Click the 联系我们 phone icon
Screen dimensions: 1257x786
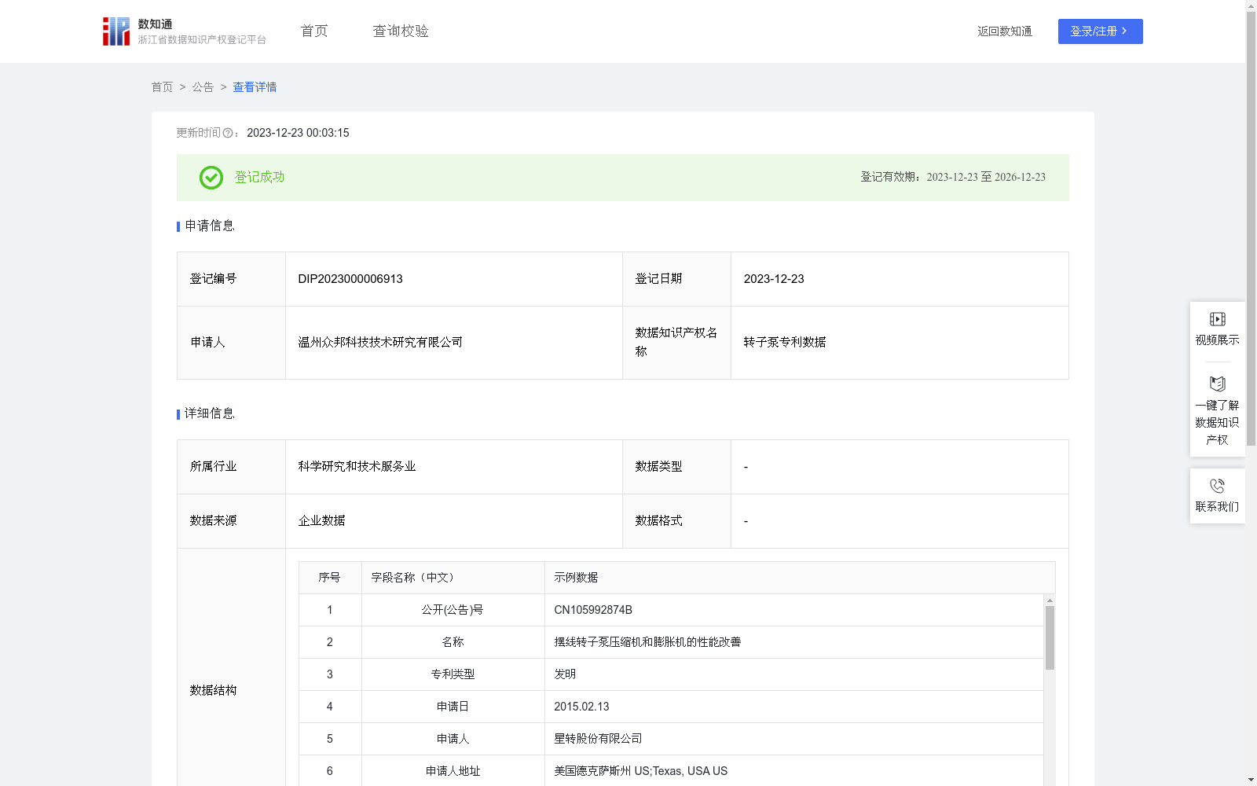coord(1217,486)
